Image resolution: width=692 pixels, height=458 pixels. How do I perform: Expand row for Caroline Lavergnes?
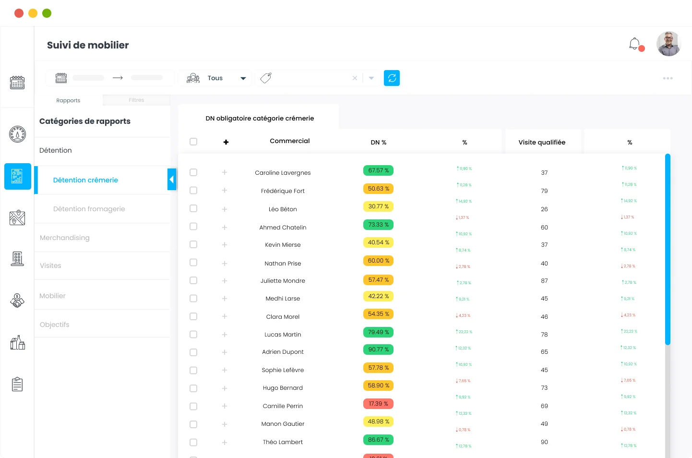coord(225,172)
